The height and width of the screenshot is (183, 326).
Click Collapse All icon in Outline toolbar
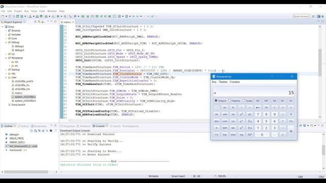32,131
